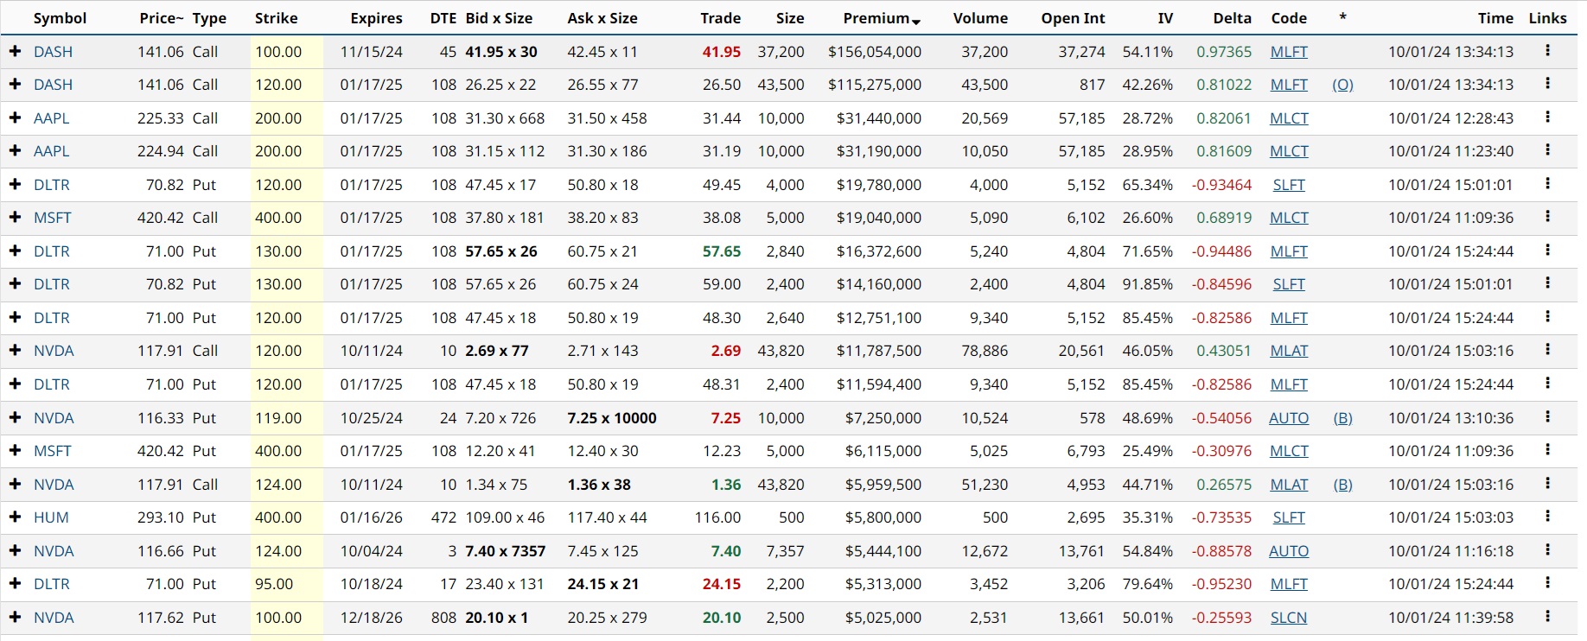
Task: Open three-dot menu for NVDA 100.00 Put
Action: (x=1547, y=617)
